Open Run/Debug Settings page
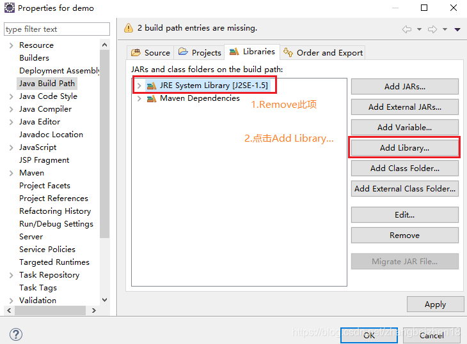The image size is (467, 344). (x=56, y=224)
